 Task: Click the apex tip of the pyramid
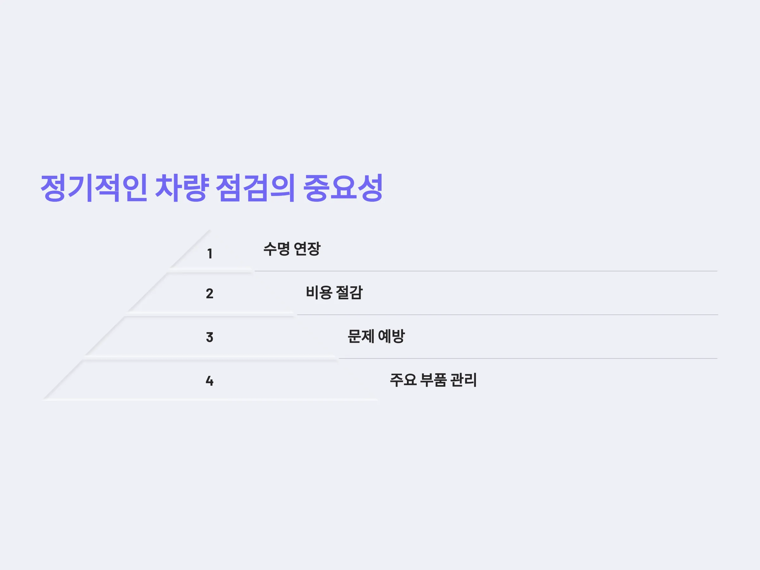pyautogui.click(x=209, y=231)
